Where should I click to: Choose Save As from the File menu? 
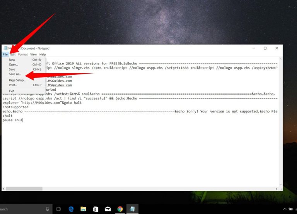[15, 74]
